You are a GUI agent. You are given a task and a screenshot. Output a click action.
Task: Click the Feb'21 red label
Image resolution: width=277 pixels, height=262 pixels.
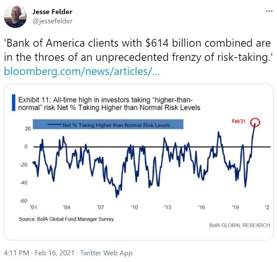(239, 121)
